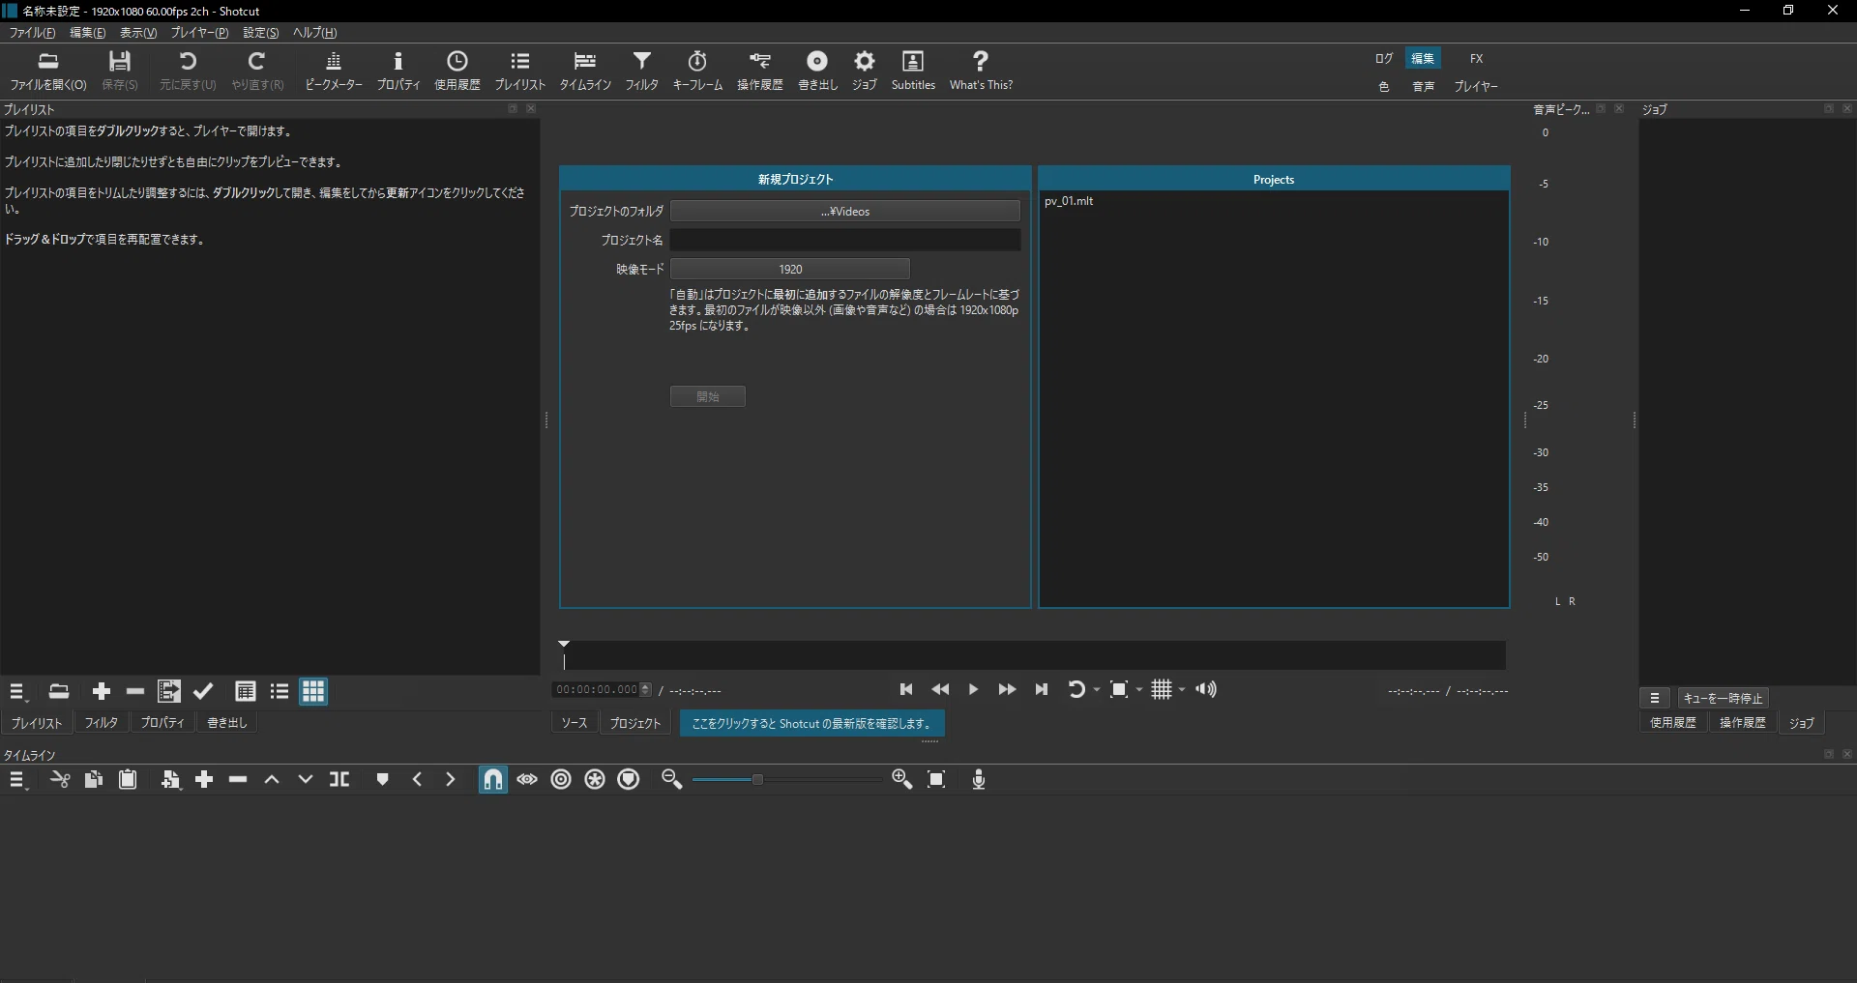Screen dimensions: 1857x983
Task: Open the ファイル(F) menu
Action: pos(32,33)
